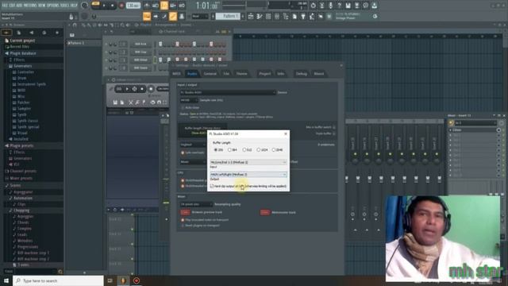Open the Generators folder under Plugin database

click(23, 66)
